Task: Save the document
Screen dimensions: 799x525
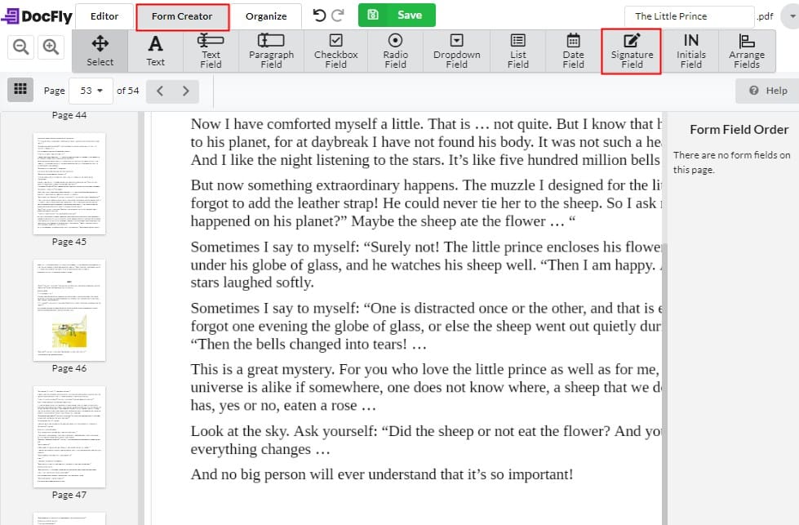Action: 397,15
